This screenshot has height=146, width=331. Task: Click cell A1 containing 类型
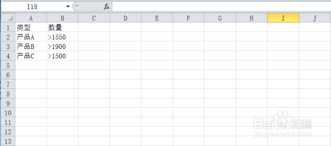click(31, 27)
